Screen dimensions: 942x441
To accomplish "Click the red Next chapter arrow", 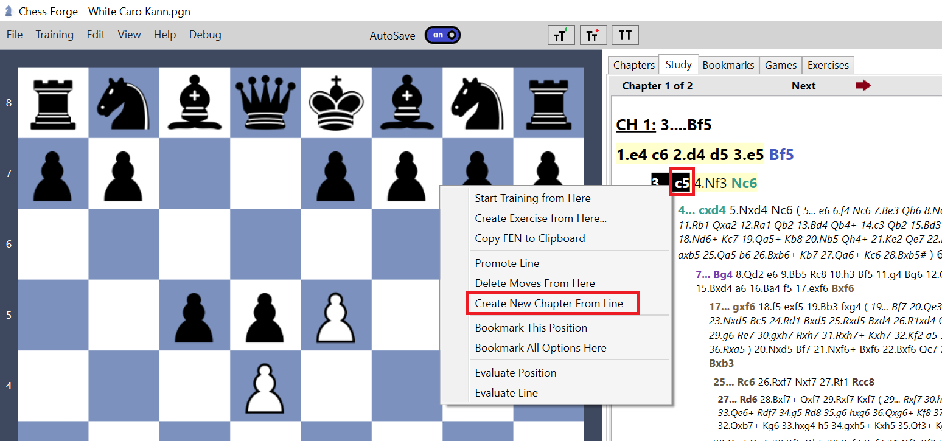I will coord(863,85).
